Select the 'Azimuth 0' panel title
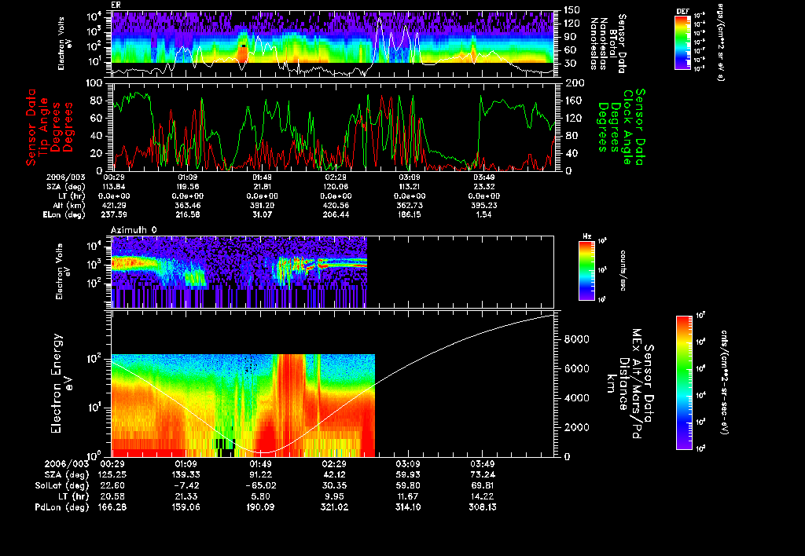This screenshot has height=556, width=805. 134,230
